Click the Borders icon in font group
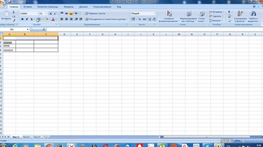Viewport: 263px width, 147px height. (x=38, y=19)
